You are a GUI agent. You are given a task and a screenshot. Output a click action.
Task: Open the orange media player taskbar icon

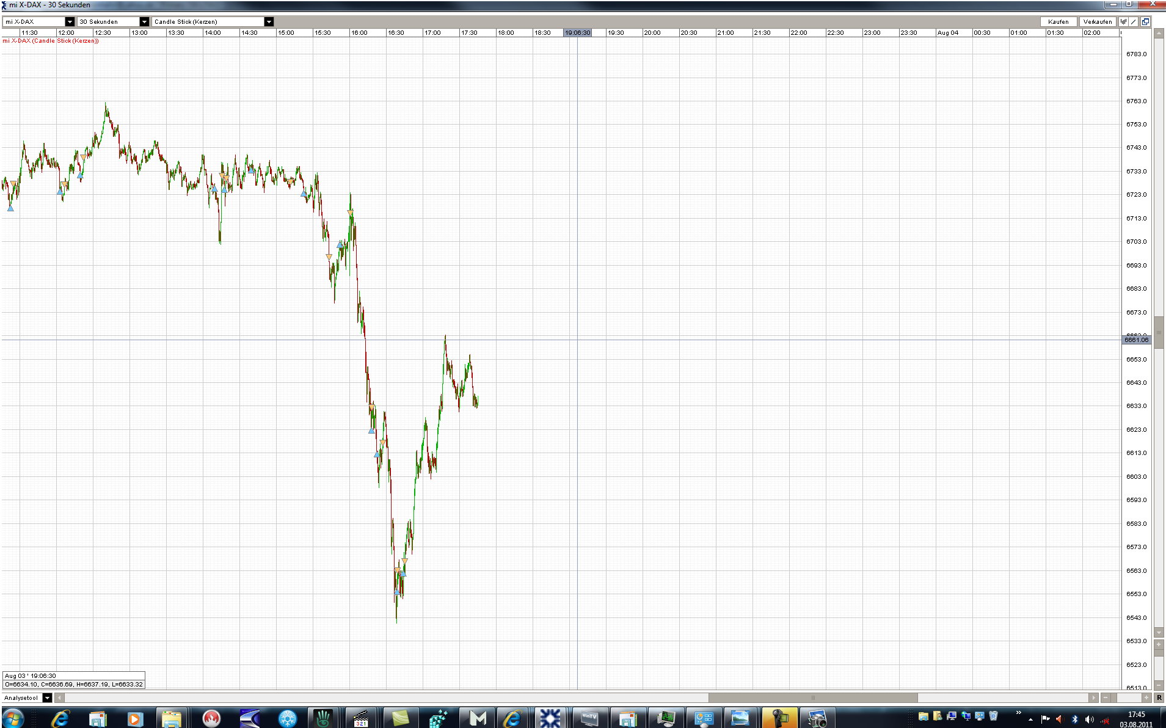coord(134,718)
